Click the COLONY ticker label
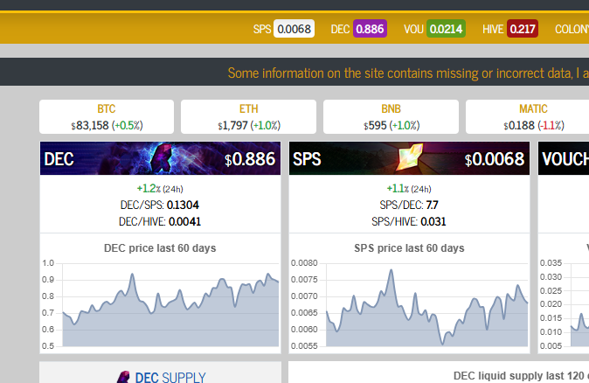 click(x=572, y=29)
